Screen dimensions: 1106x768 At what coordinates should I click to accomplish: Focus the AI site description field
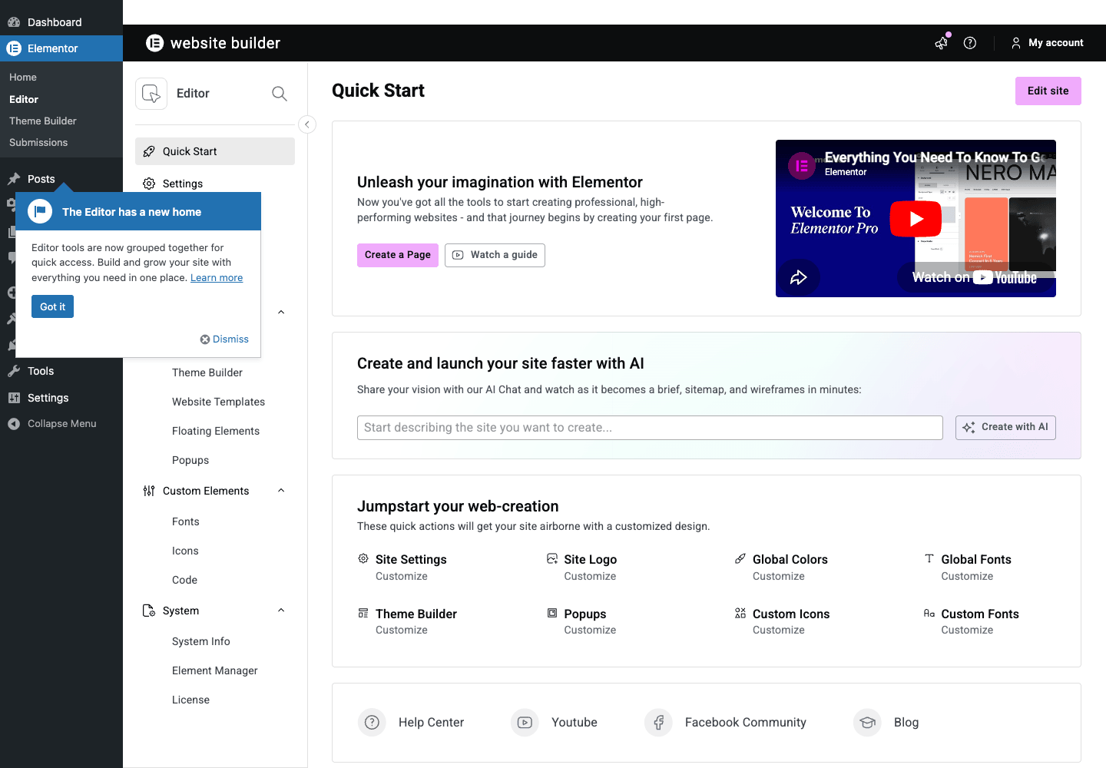click(650, 428)
